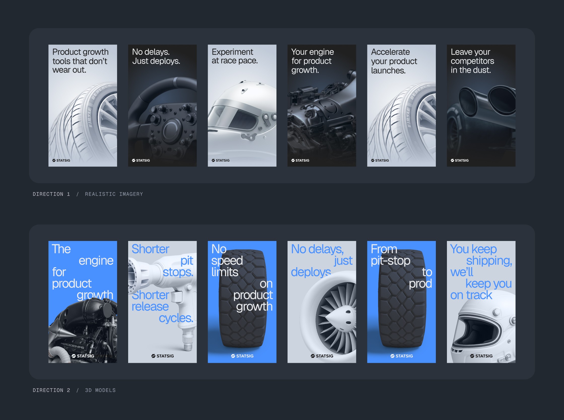
Task: Click the 'No speed limits' tire poster
Action: [242, 302]
